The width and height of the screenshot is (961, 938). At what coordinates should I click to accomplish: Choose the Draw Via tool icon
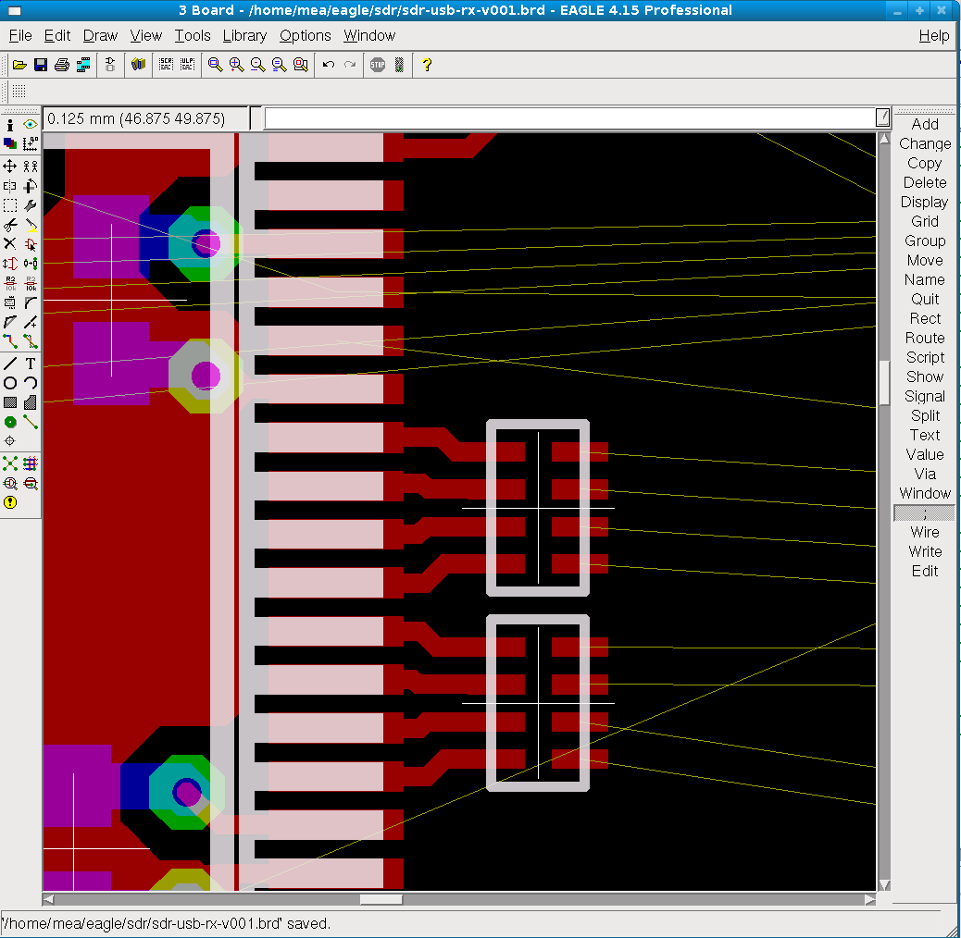(10, 422)
